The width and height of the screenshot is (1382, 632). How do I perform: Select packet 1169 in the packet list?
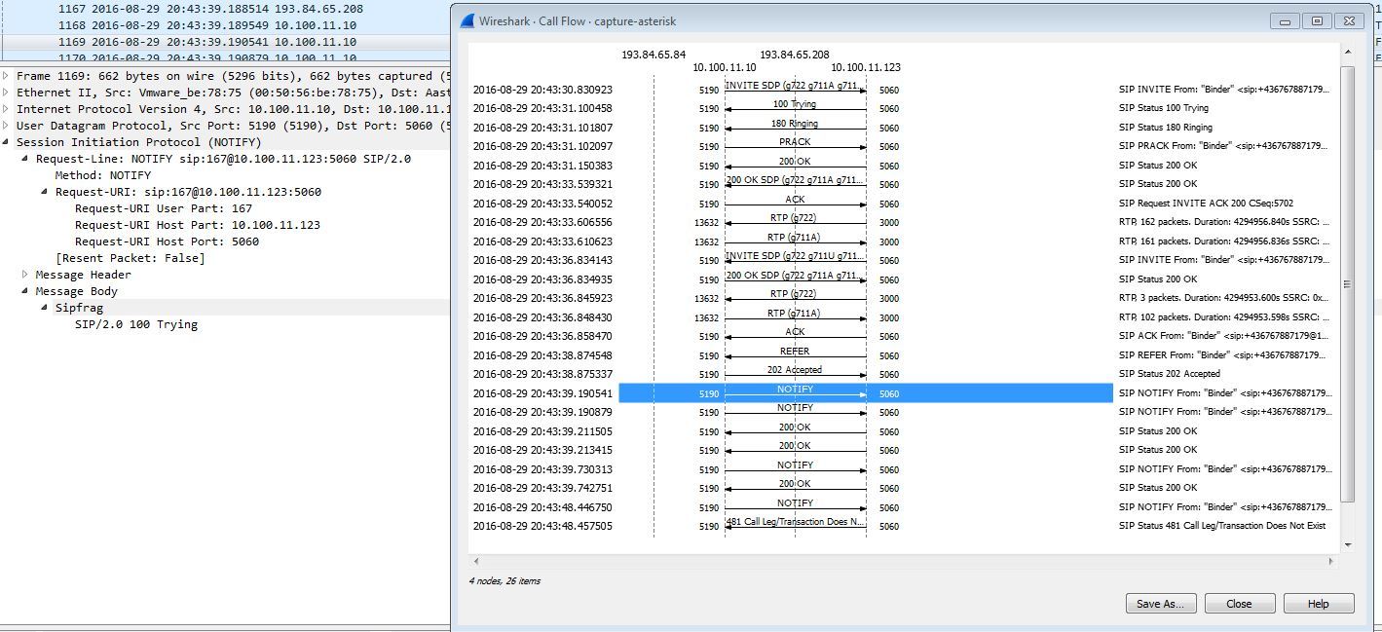(x=225, y=42)
